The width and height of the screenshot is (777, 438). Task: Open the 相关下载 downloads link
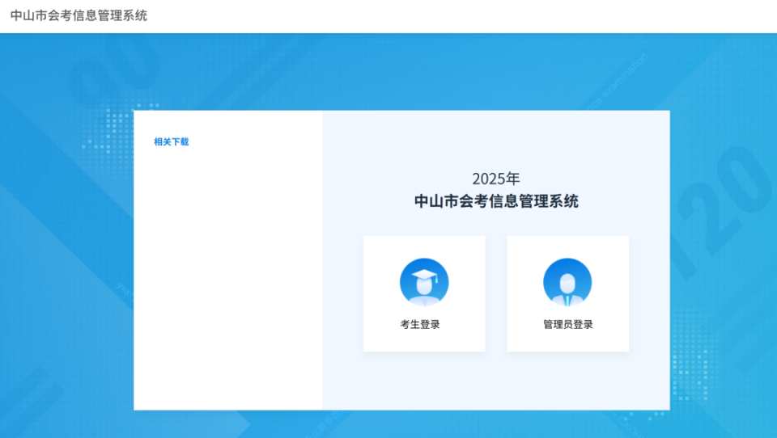pos(171,141)
